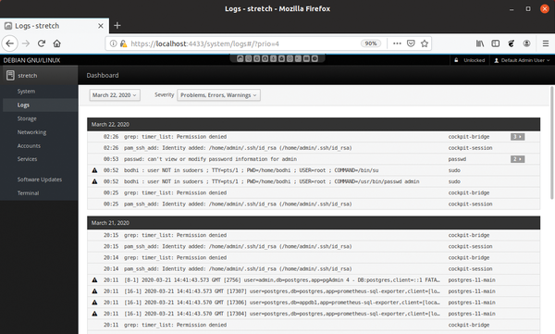Viewport: 555px width, 334px height.
Task: Click the March 22, 2020 section header
Action: 314,124
